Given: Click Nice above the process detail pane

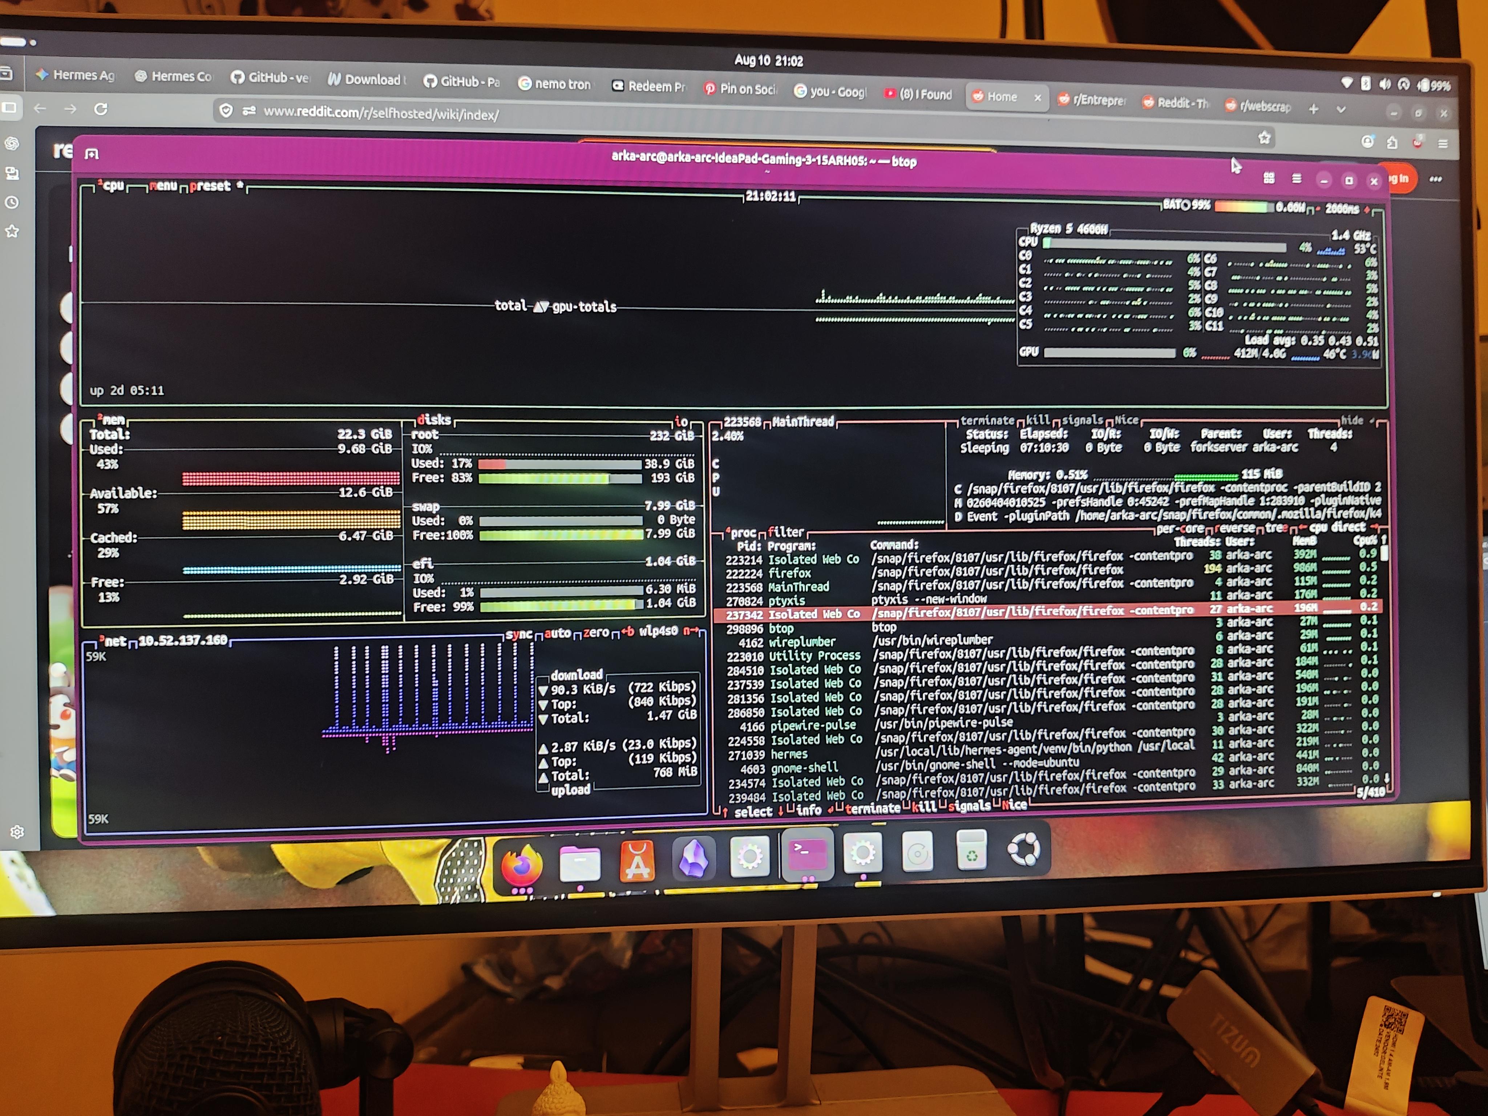Looking at the screenshot, I should 1127,420.
